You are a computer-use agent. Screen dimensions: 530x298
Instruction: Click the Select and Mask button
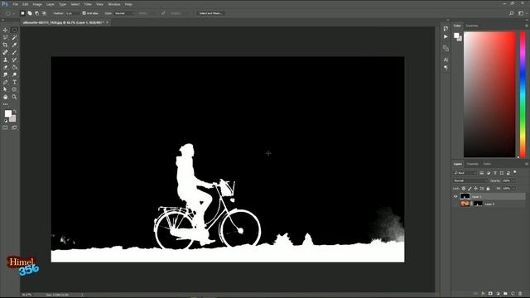pyautogui.click(x=210, y=13)
